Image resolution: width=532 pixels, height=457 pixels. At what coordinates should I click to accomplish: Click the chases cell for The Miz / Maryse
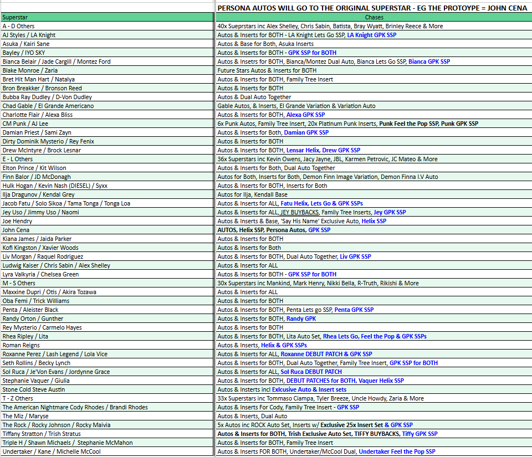[374, 416]
